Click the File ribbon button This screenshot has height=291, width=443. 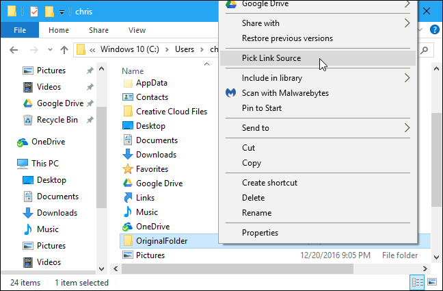[20, 30]
